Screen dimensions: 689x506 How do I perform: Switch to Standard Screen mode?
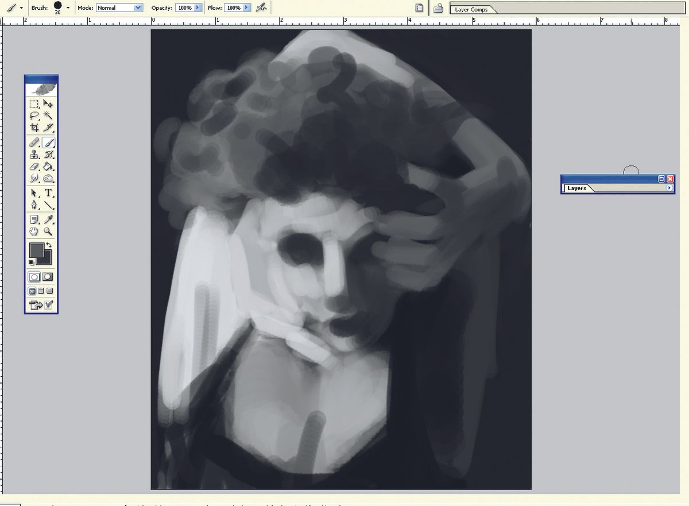(x=32, y=291)
